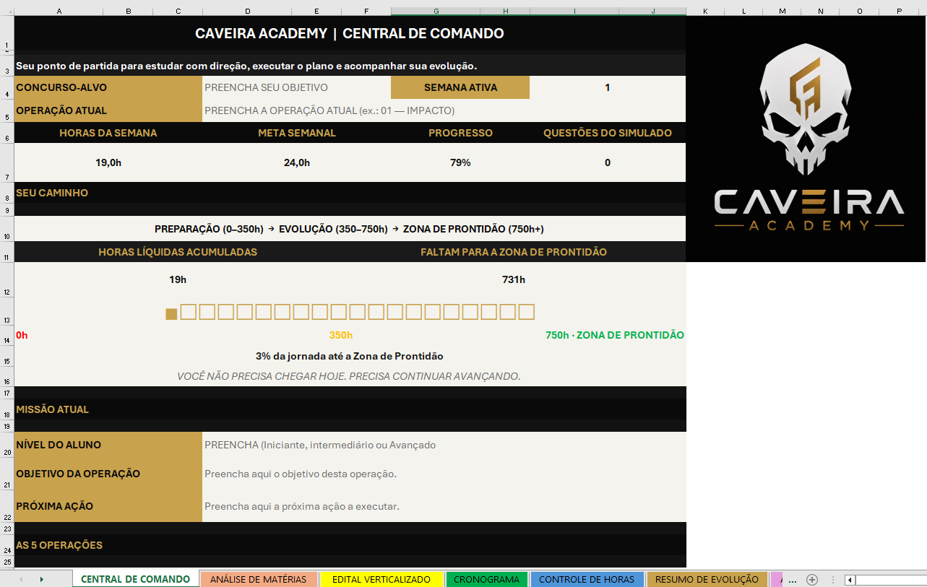The height and width of the screenshot is (587, 927).
Task: Select the '19,0h' weekly hours value
Action: pyautogui.click(x=108, y=162)
